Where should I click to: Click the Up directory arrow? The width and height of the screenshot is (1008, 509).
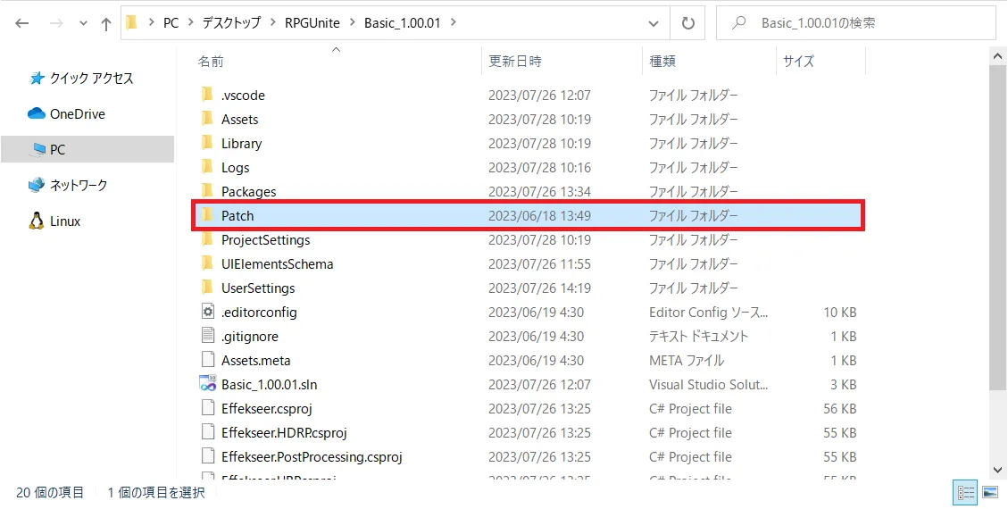pyautogui.click(x=106, y=23)
